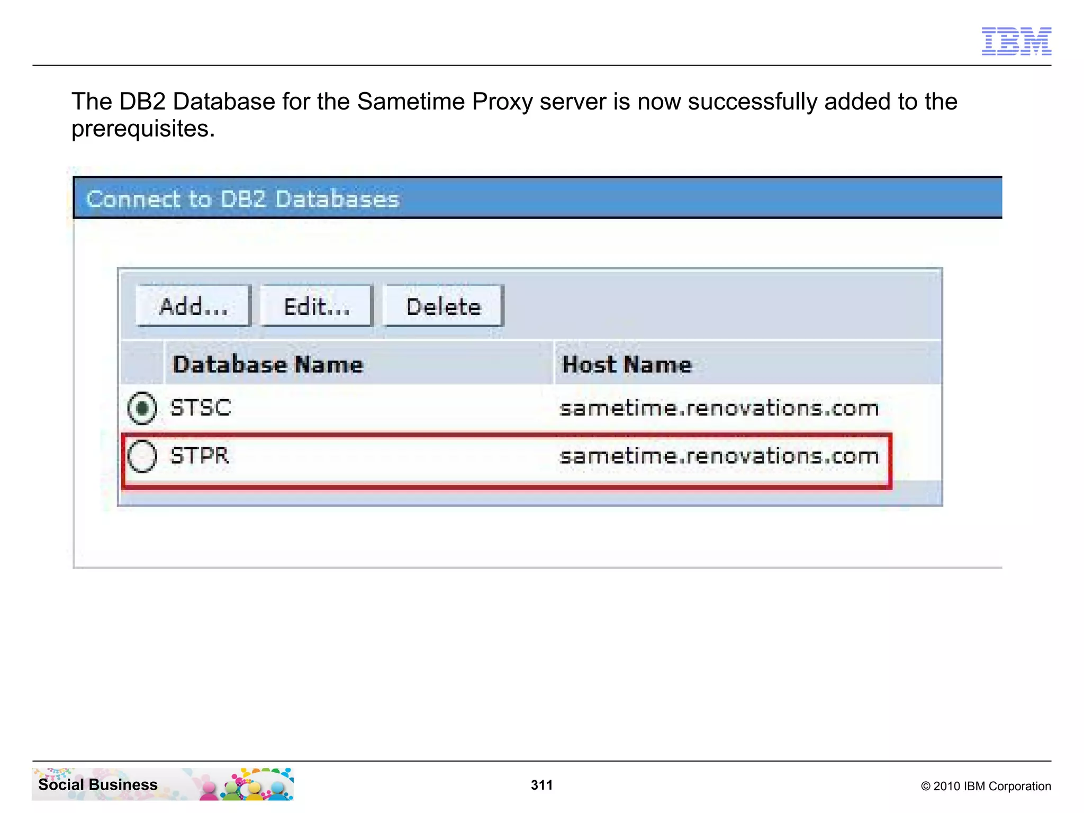Click the page number 311
Image resolution: width=1084 pixels, height=813 pixels.
click(542, 785)
